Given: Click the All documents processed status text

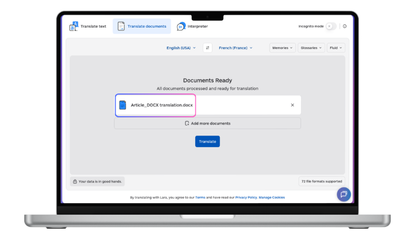Looking at the screenshot, I should click(x=207, y=89).
